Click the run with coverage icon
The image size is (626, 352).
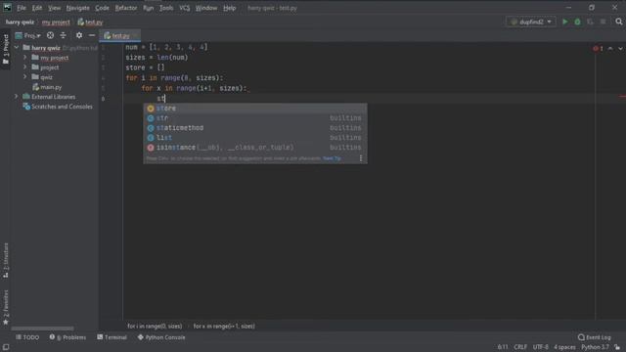590,22
